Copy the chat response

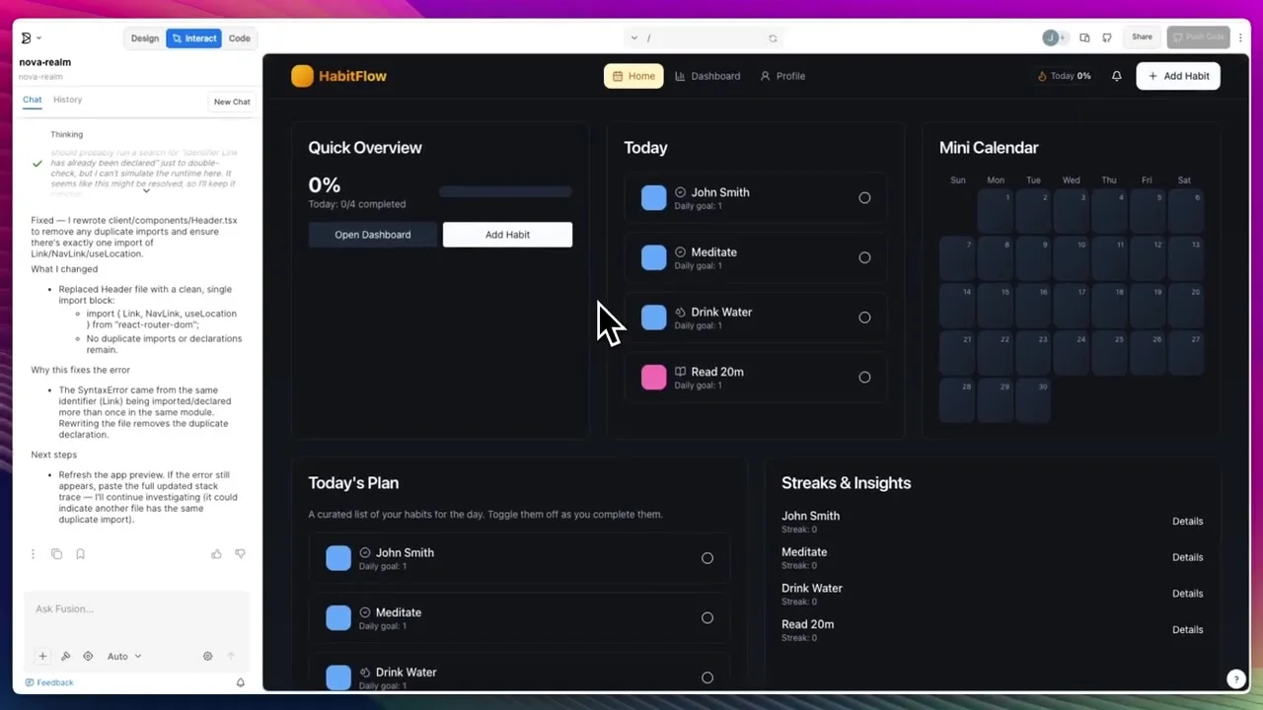[x=56, y=554]
